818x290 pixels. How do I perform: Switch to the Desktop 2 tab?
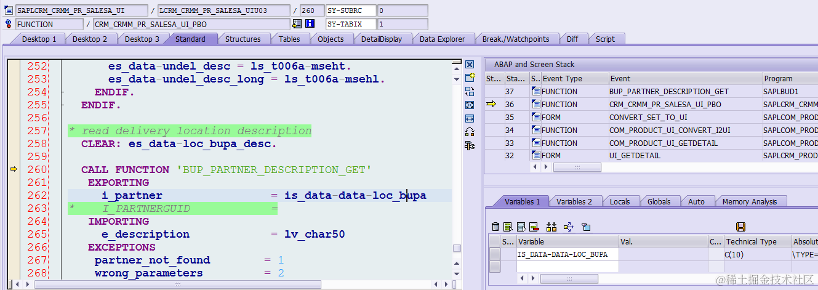coord(90,39)
